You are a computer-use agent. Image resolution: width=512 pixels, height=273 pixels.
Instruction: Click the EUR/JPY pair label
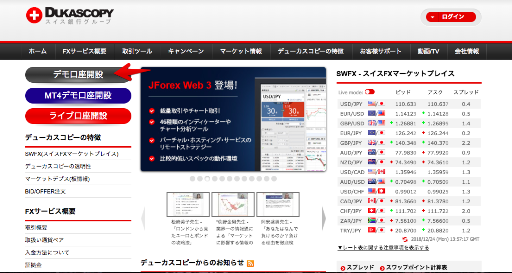pos(351,133)
